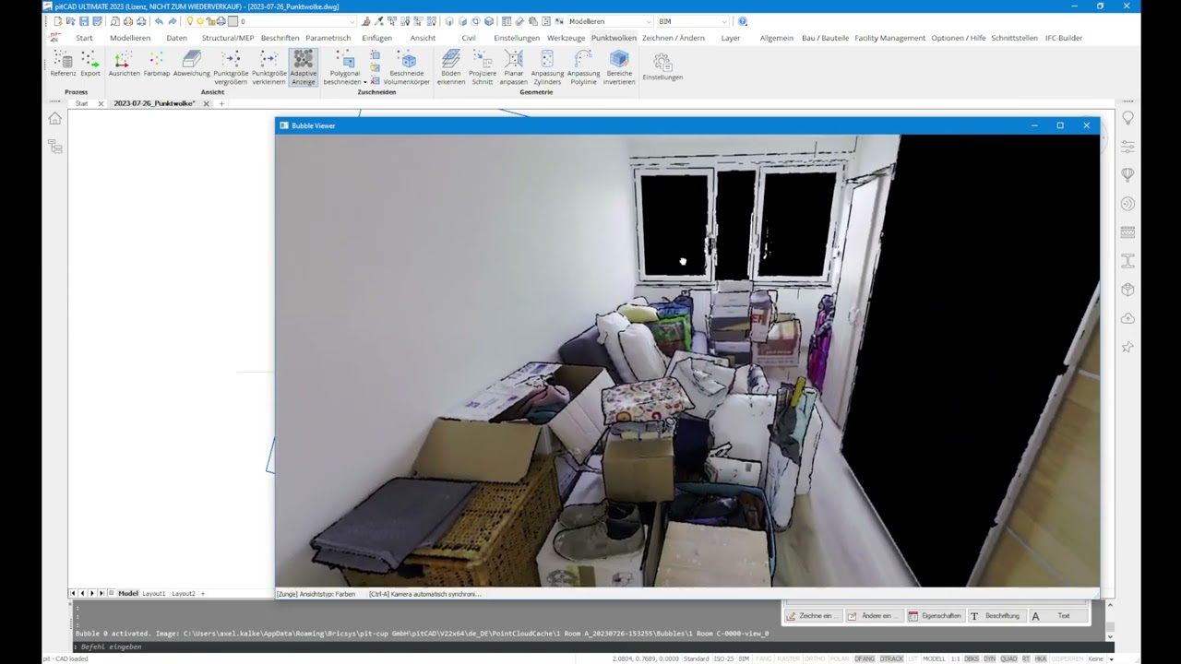Click the home icon in left sidebar
This screenshot has width=1181, height=664.
[x=54, y=119]
